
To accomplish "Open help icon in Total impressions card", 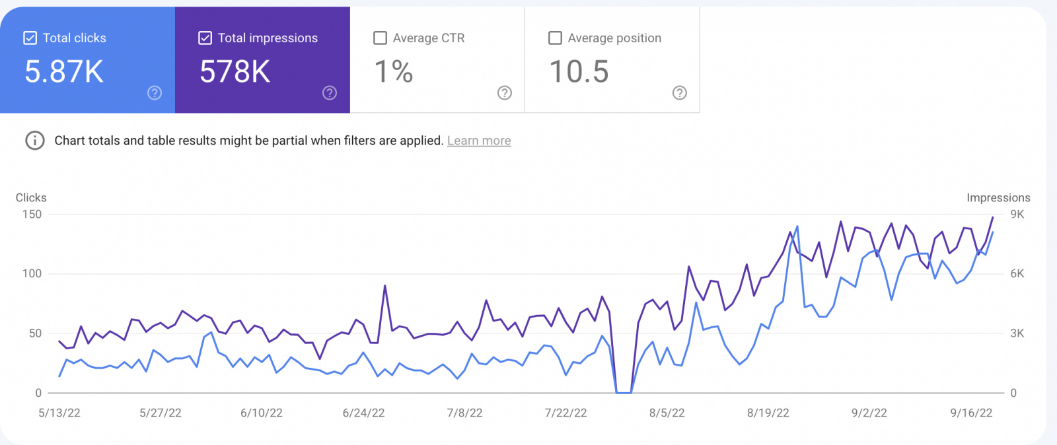I will [x=330, y=93].
